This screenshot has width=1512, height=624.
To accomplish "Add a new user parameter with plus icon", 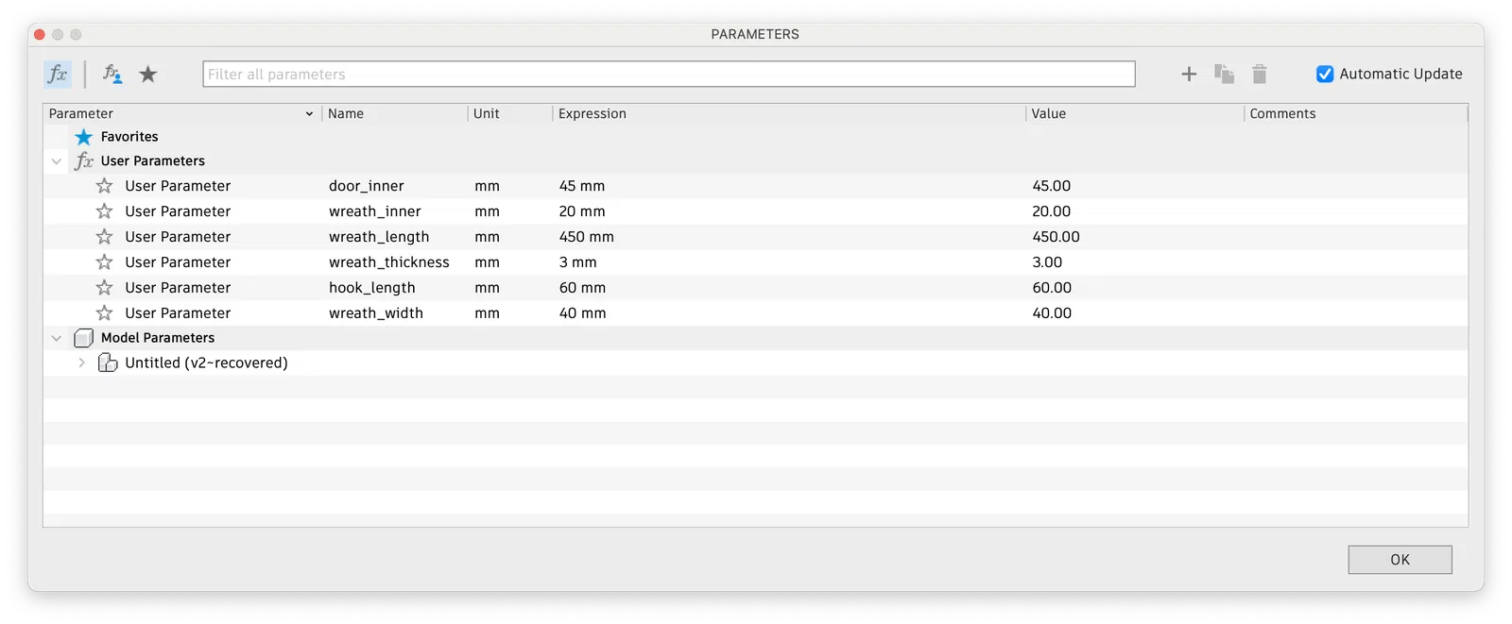I will (1189, 74).
